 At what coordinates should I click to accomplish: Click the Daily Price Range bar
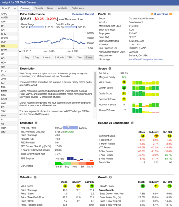tap(71, 27)
